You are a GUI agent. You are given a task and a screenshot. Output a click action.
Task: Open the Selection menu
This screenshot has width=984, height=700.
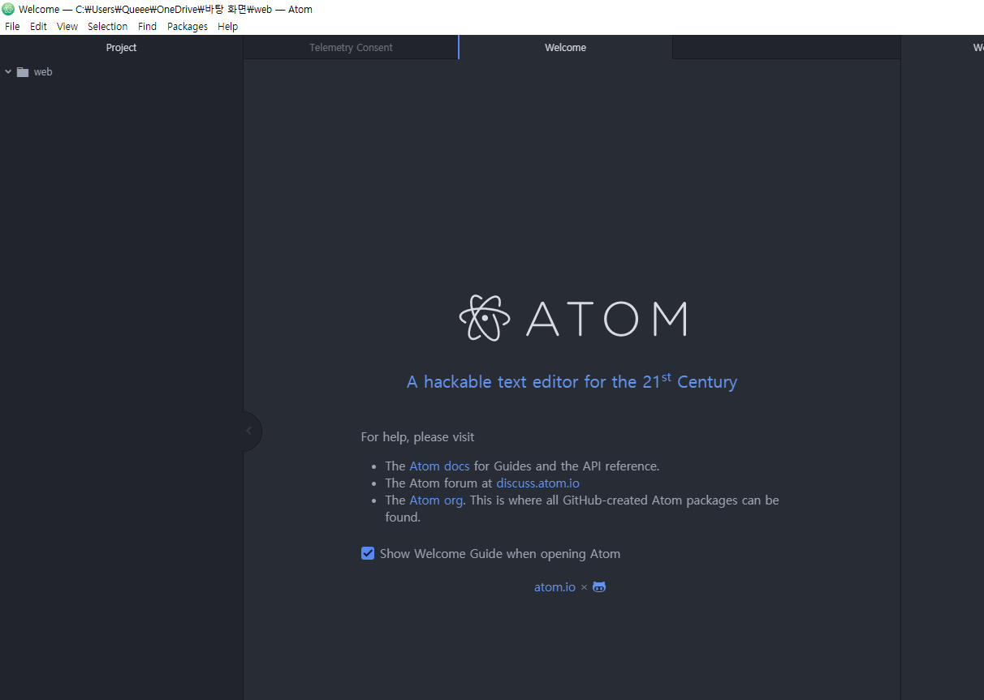tap(107, 26)
